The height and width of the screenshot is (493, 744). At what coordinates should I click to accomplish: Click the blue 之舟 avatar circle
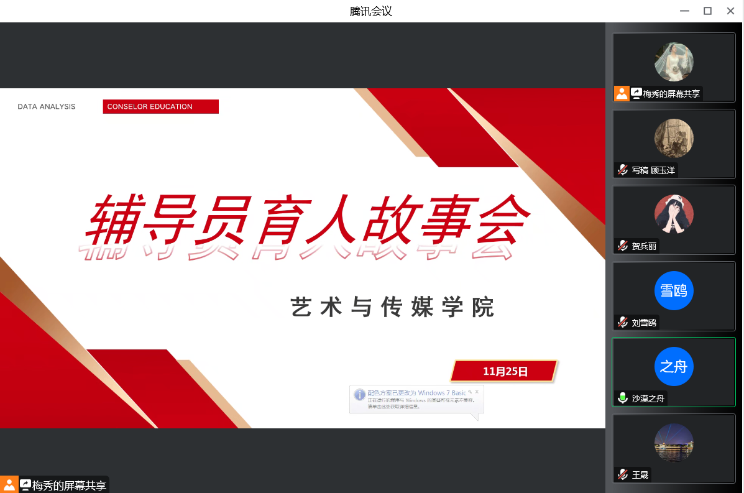674,367
